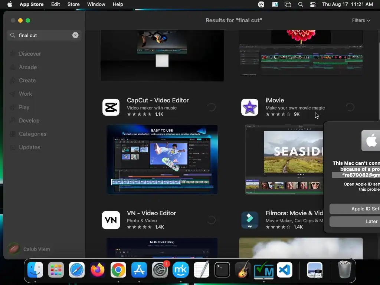Open the VN Video Editor app icon
380x285 pixels.
click(111, 220)
